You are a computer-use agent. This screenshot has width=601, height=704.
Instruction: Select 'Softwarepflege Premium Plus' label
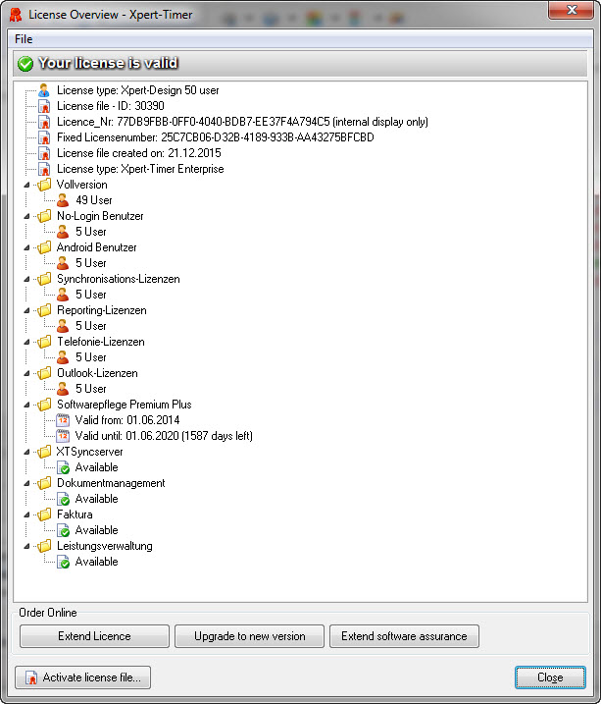click(125, 405)
